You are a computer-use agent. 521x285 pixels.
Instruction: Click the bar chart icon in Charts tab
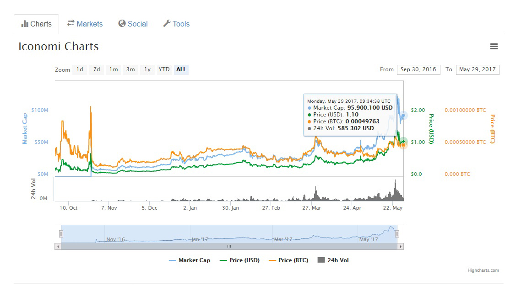pyautogui.click(x=25, y=24)
